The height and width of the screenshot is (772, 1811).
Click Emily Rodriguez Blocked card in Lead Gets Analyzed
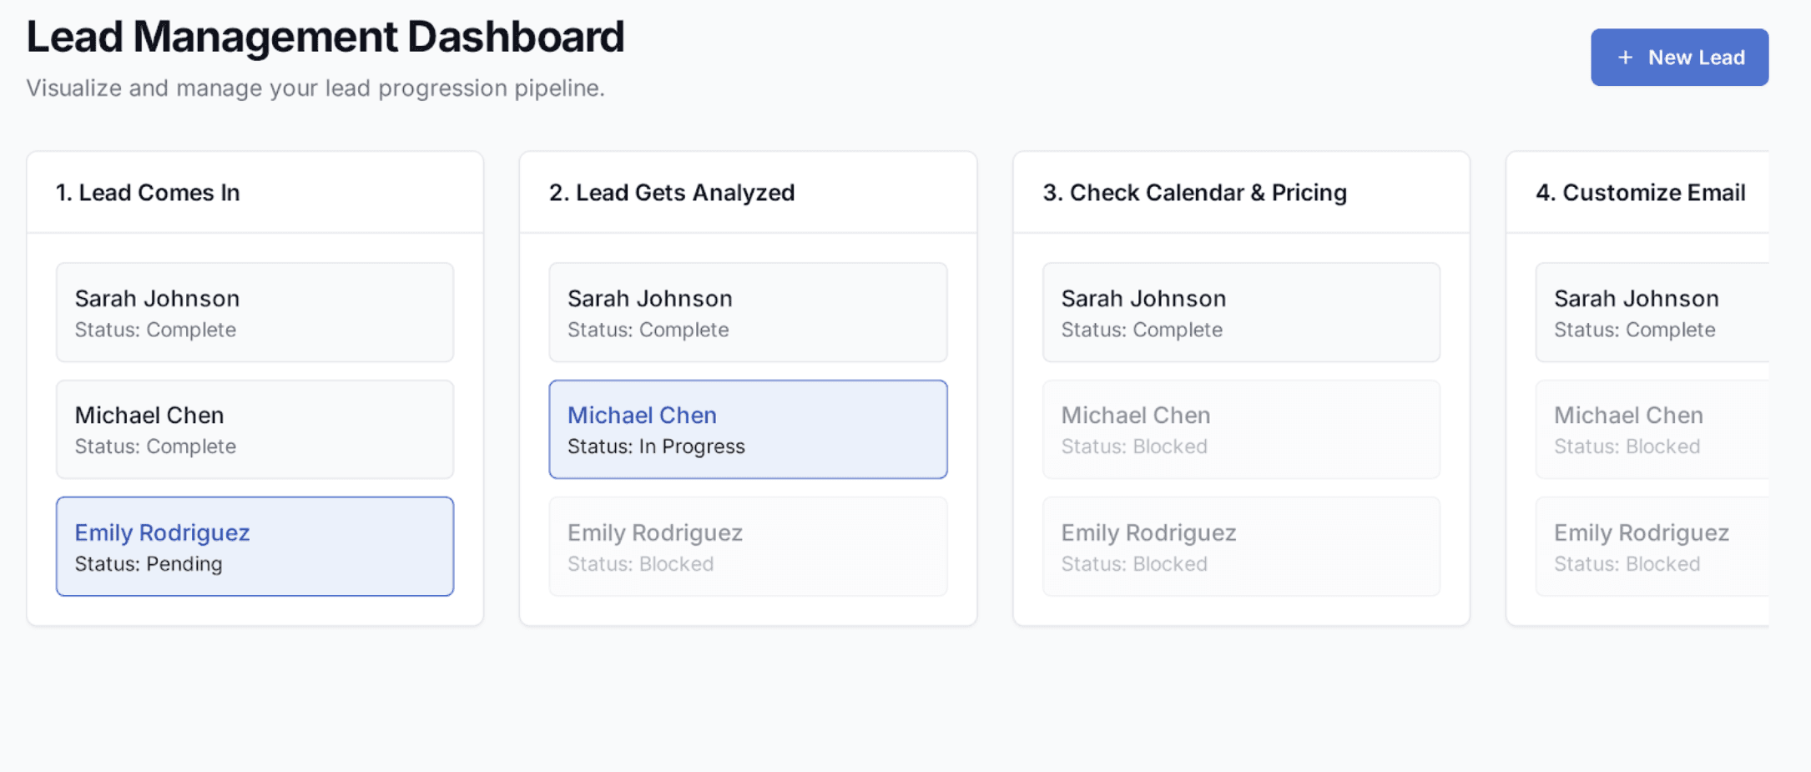[x=748, y=547]
